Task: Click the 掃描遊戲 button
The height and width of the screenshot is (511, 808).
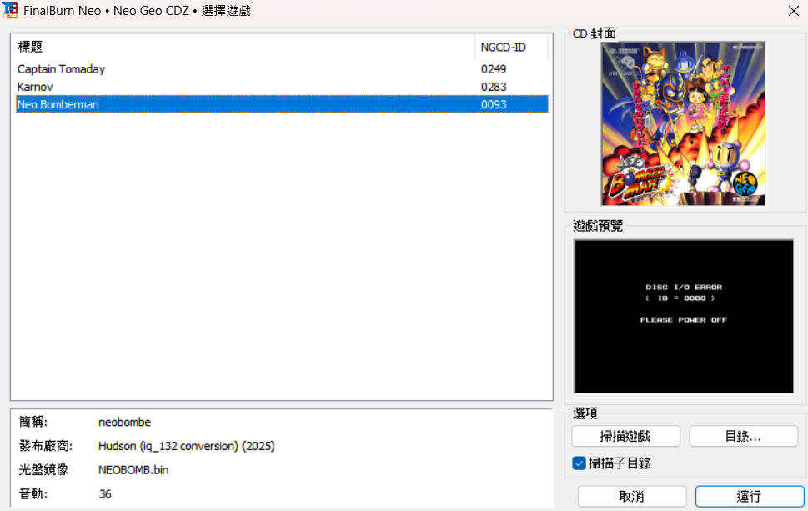Action: pyautogui.click(x=625, y=436)
